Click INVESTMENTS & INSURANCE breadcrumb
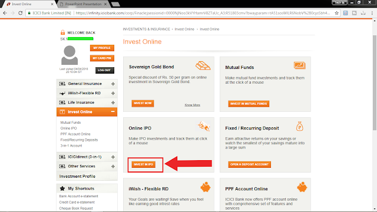377x212 pixels. 147,29
